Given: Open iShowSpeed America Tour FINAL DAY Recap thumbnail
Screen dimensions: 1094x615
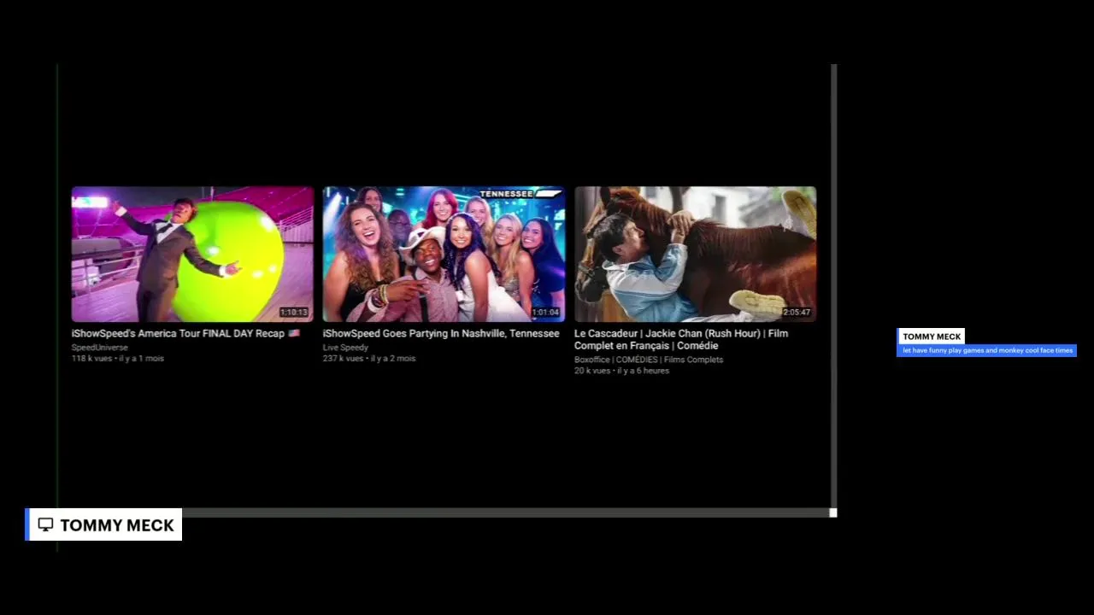Looking at the screenshot, I should (192, 254).
